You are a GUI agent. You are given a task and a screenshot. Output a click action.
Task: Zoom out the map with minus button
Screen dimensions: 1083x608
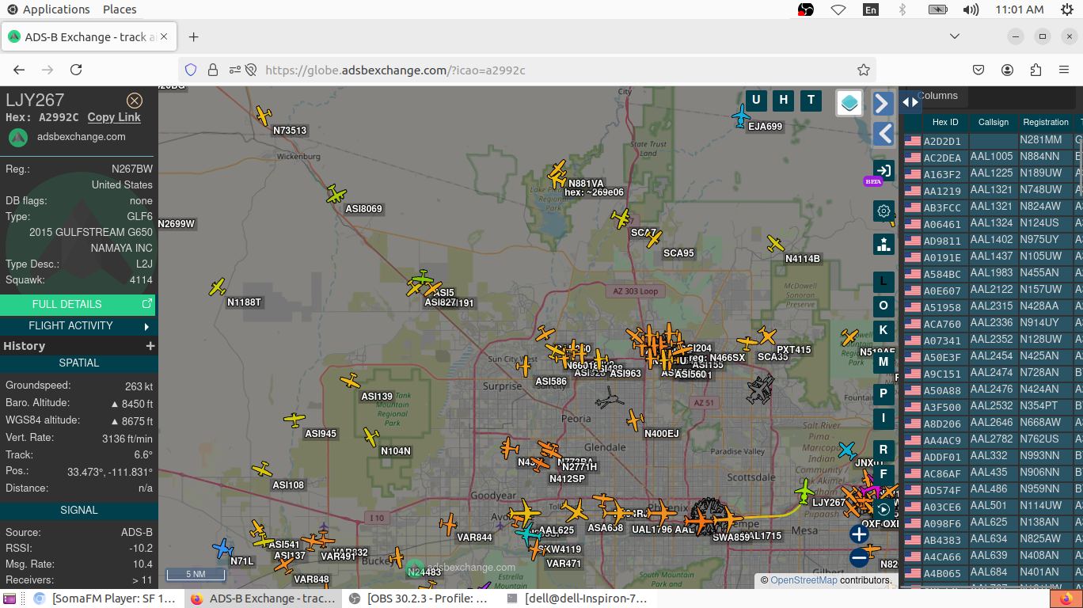pos(859,558)
